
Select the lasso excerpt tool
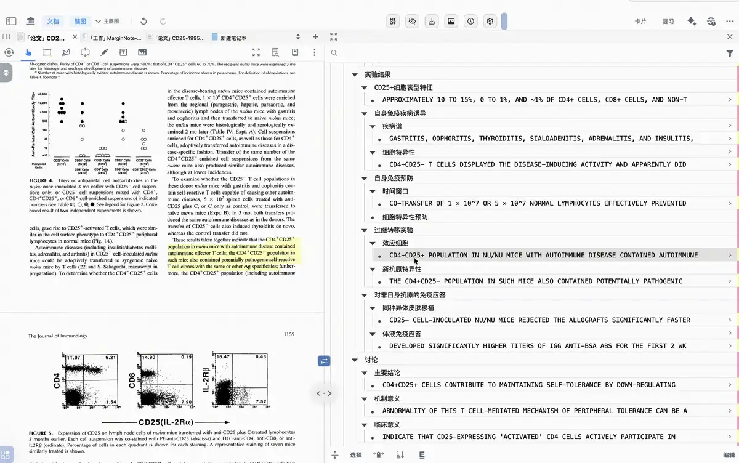[x=67, y=52]
